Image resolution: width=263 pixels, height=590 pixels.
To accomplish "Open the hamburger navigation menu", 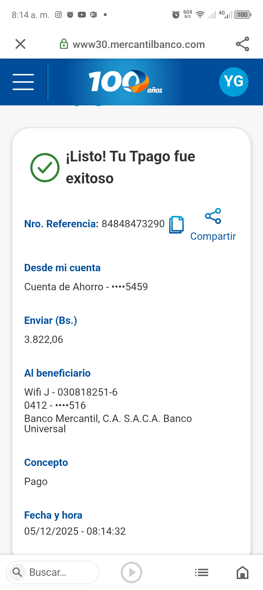I will click(x=23, y=82).
